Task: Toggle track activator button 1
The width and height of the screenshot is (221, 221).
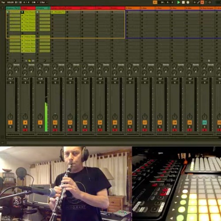Action: click(x=10, y=122)
